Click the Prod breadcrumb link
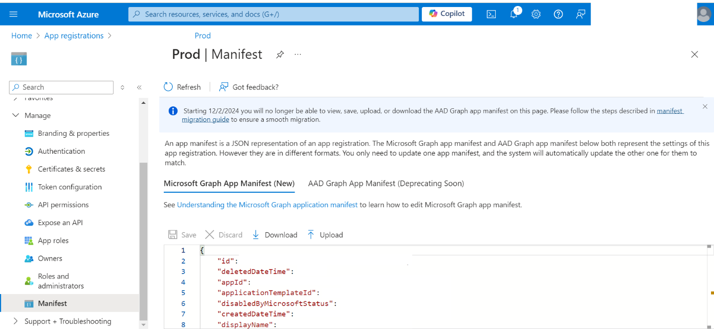 point(203,36)
